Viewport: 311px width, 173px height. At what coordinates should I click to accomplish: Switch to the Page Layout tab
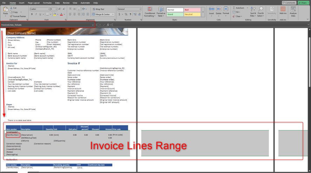[33, 2]
